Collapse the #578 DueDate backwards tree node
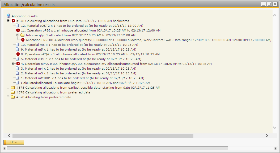The image size is (280, 153). click(x=8, y=21)
